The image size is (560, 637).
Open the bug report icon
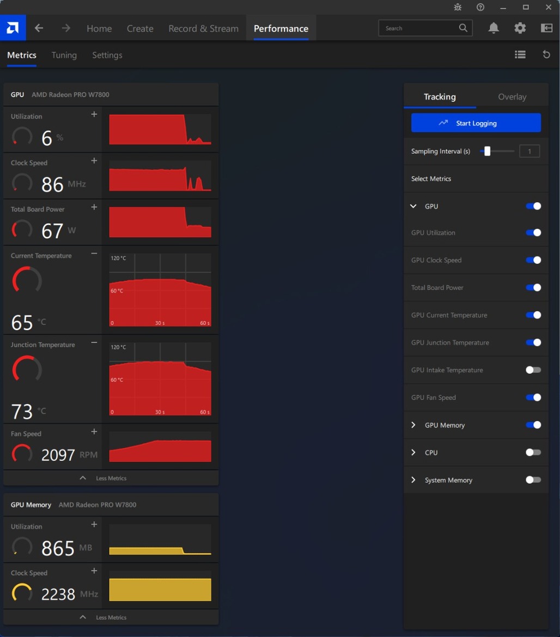(x=458, y=7)
